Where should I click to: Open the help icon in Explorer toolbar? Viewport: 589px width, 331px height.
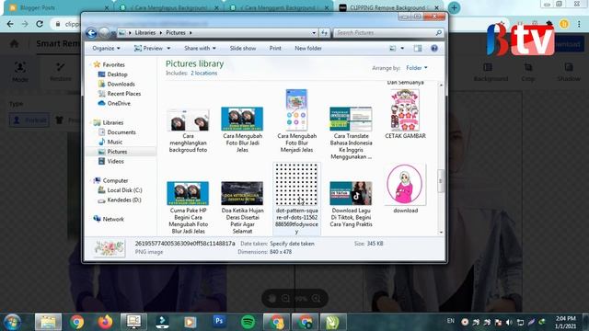pyautogui.click(x=434, y=49)
